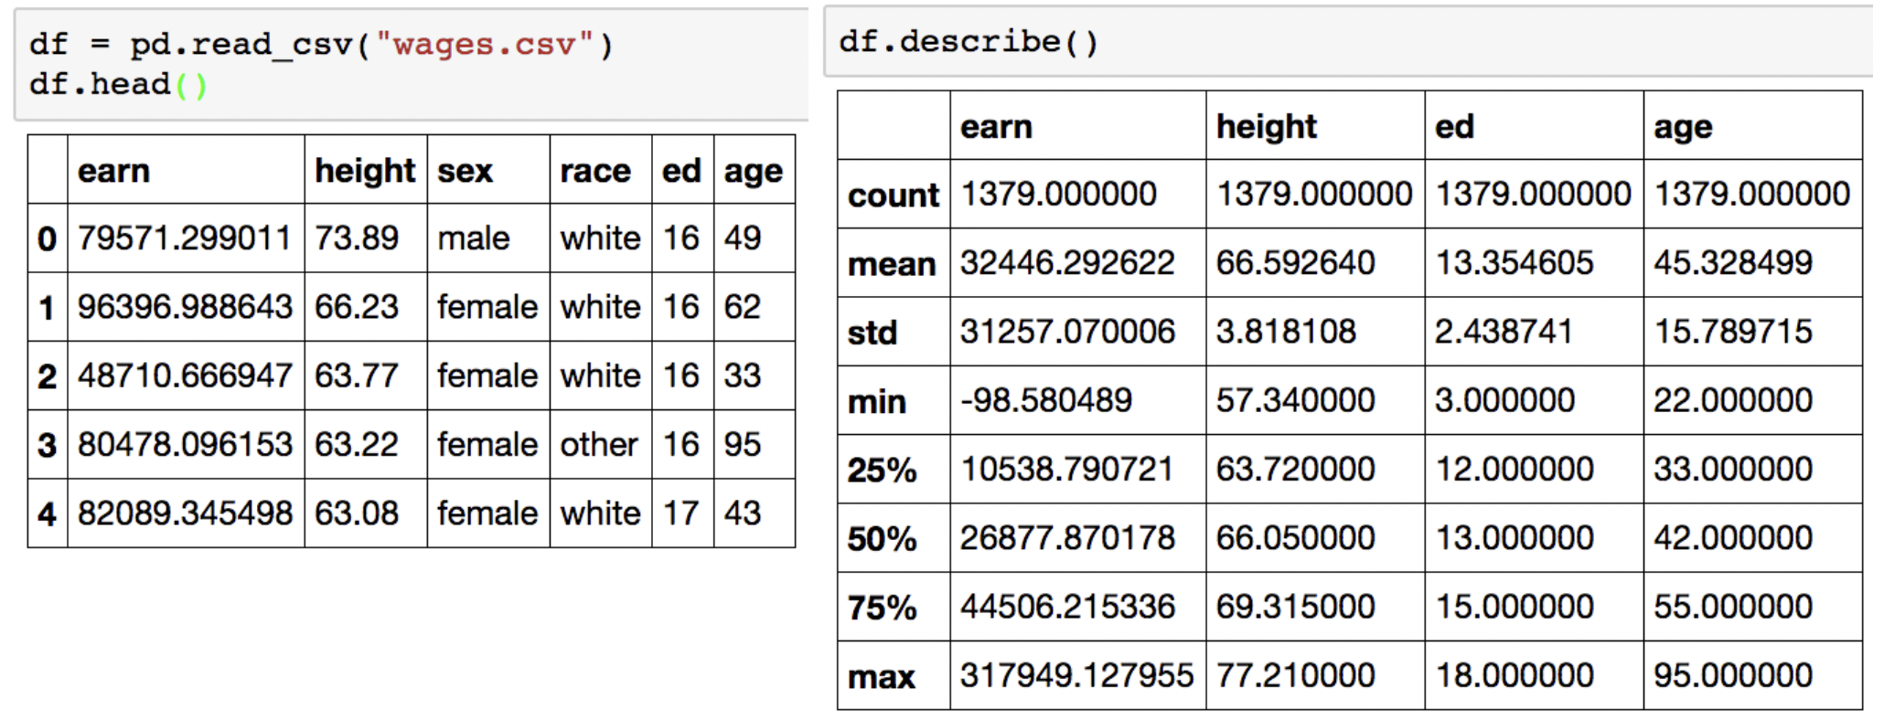Viewport: 1884px width, 720px height.
Task: Click height value 63.22
Action: [x=357, y=444]
